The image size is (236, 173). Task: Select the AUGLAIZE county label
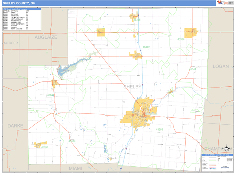tap(46, 37)
